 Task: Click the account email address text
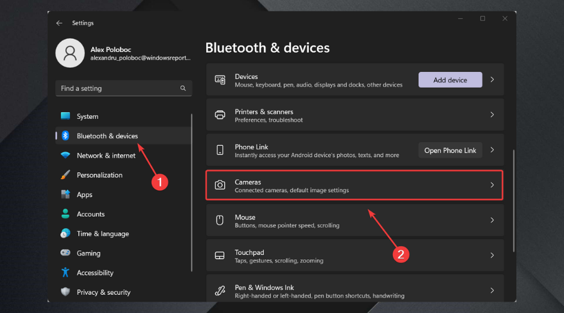click(x=140, y=58)
